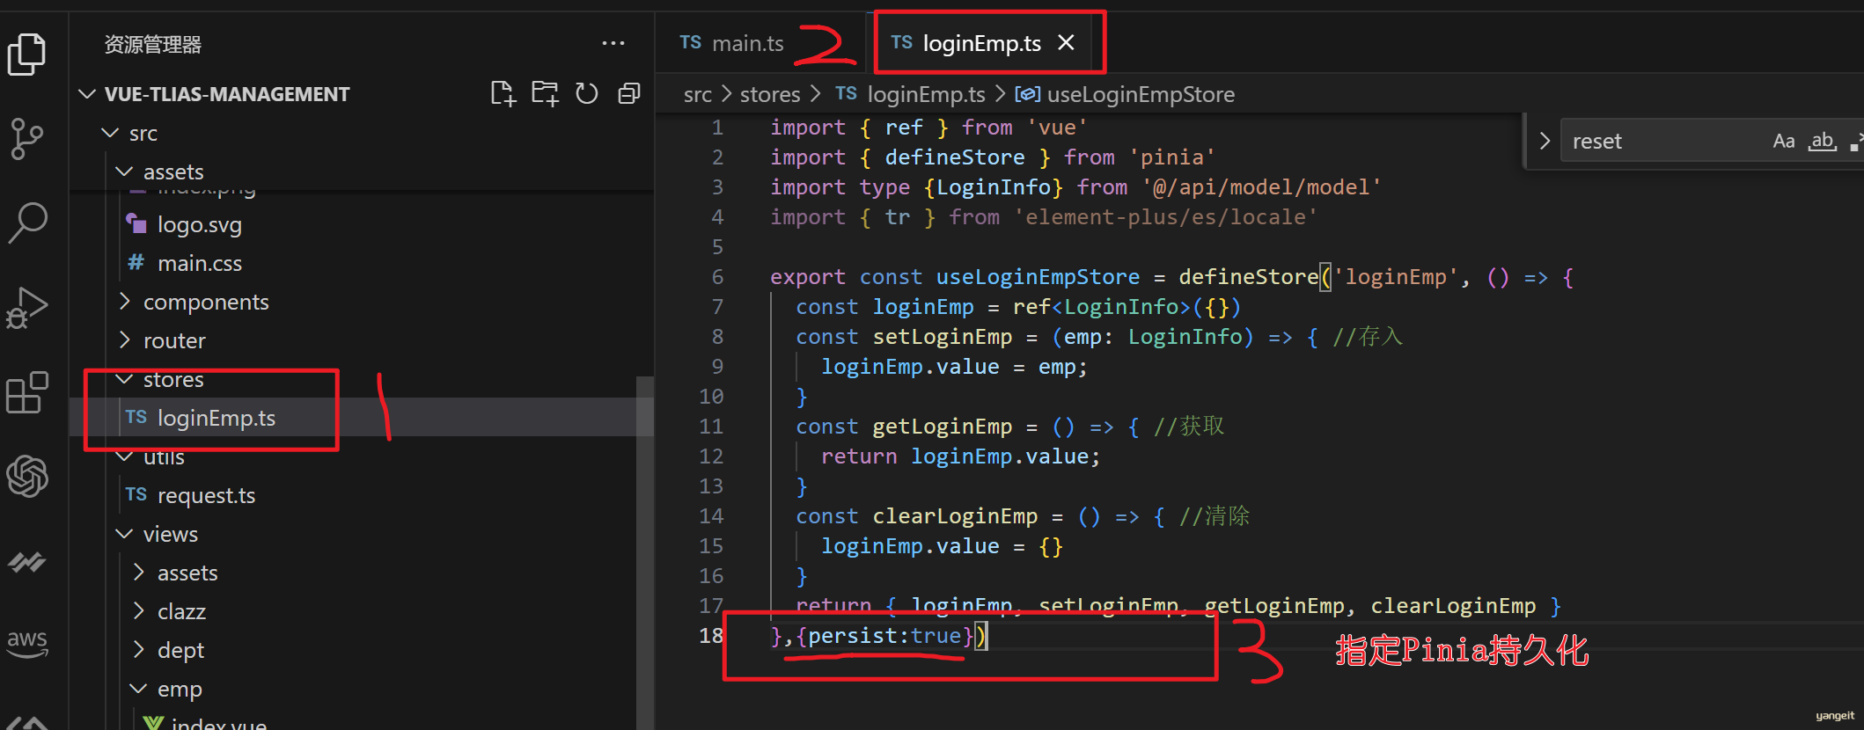Open the double-checkmark extension icon below ChatGPT
This screenshot has width=1864, height=730.
(27, 561)
